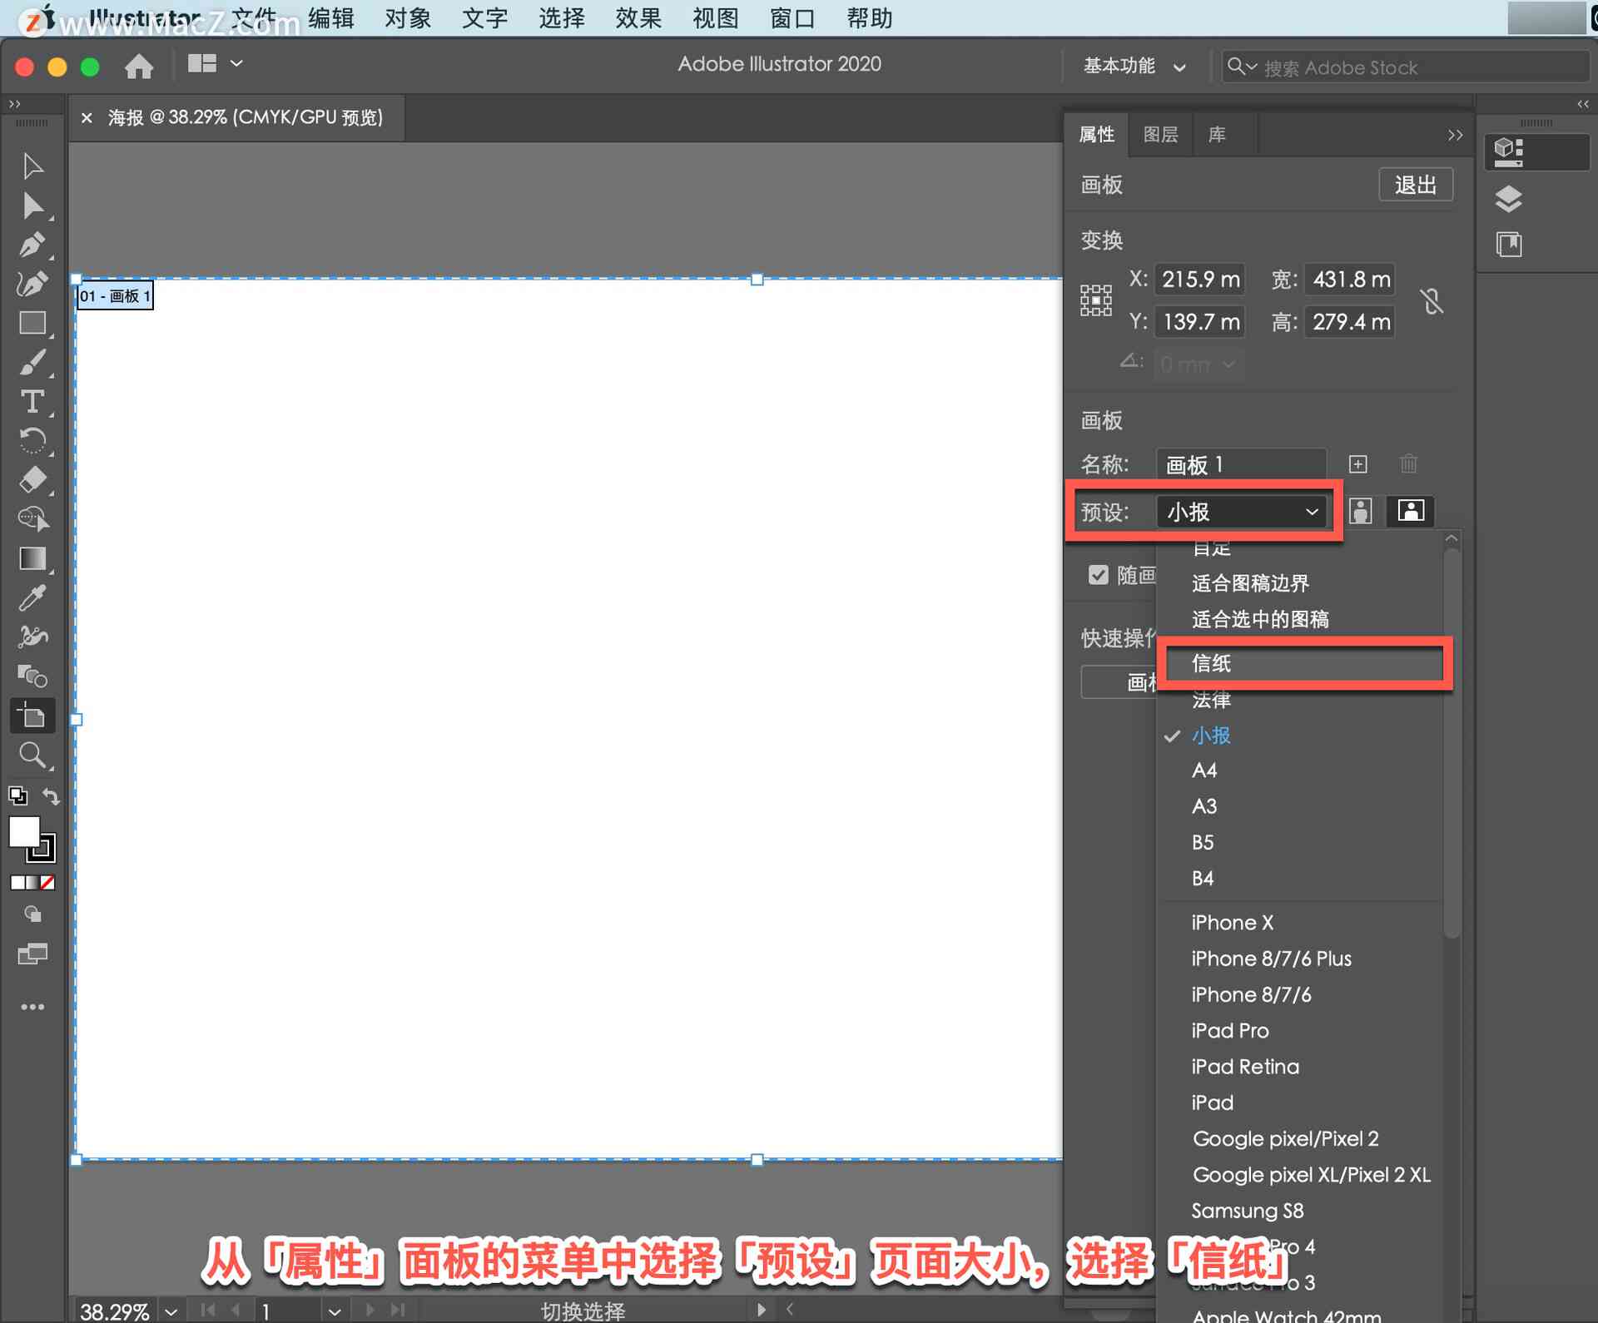Screen dimensions: 1598x1323
Task: Switch to the 库 tab
Action: (x=1217, y=132)
